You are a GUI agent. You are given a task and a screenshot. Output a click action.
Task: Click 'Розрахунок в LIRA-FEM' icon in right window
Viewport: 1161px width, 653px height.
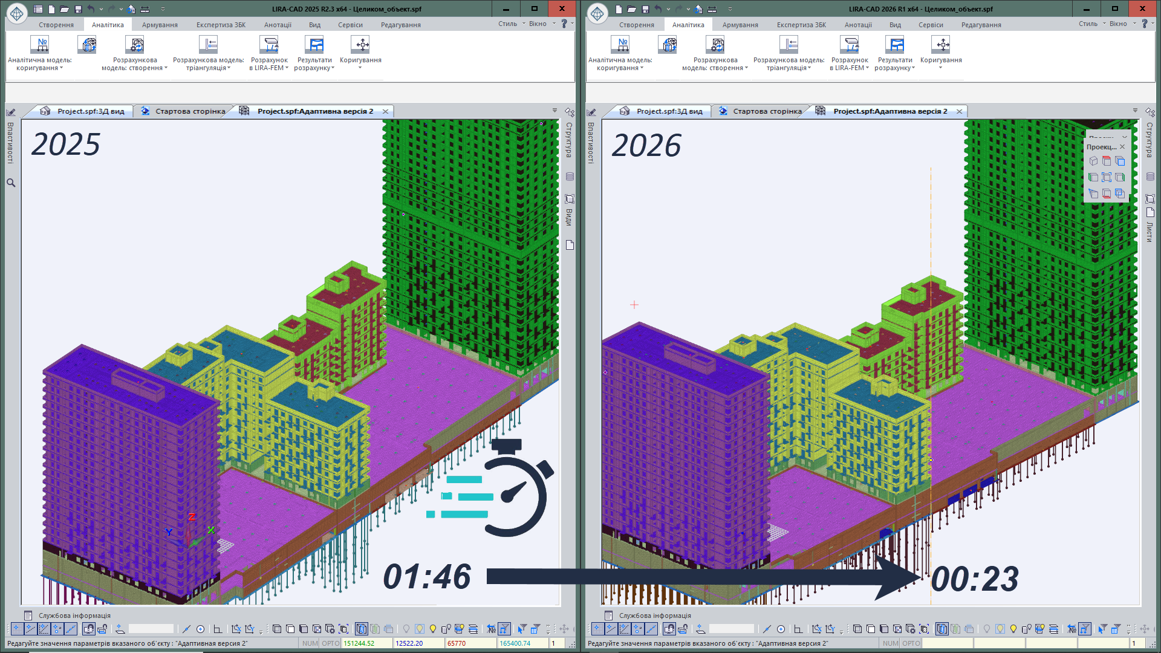[x=850, y=45]
